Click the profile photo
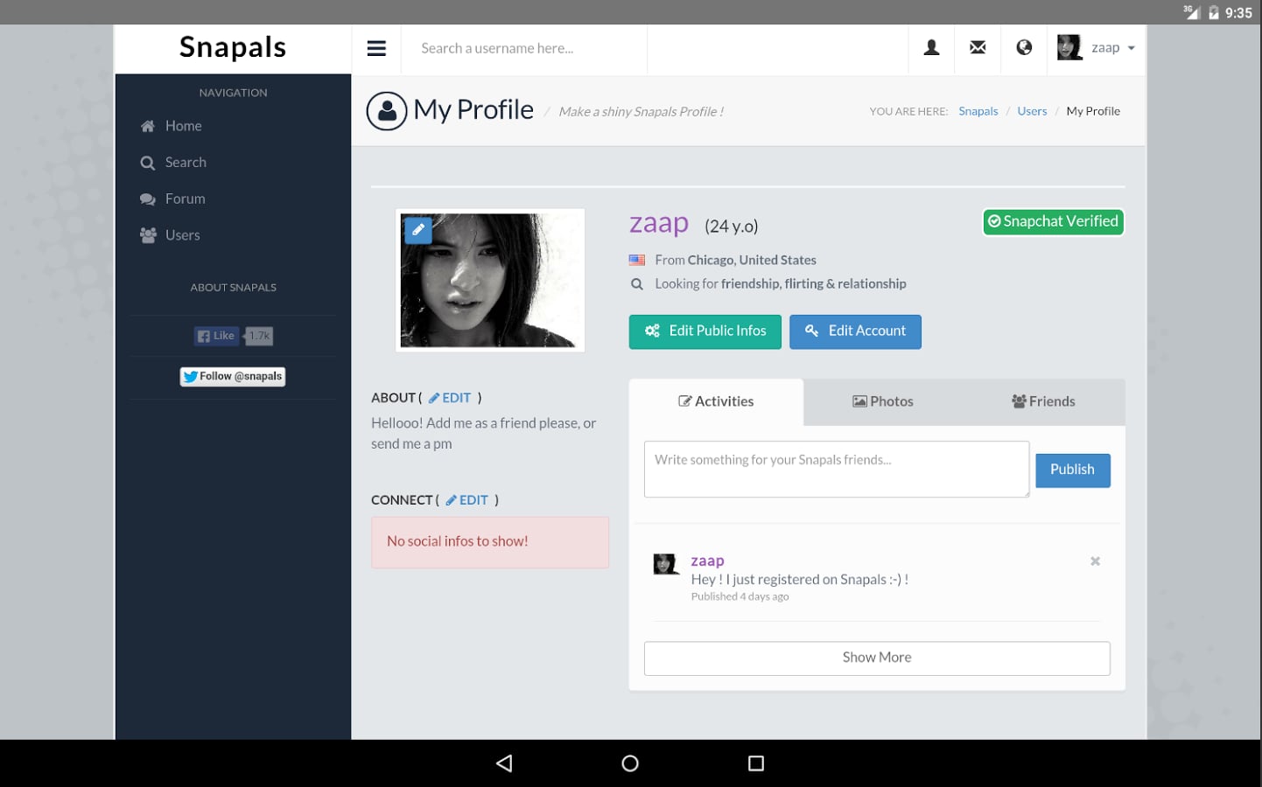The width and height of the screenshot is (1262, 787). point(490,281)
